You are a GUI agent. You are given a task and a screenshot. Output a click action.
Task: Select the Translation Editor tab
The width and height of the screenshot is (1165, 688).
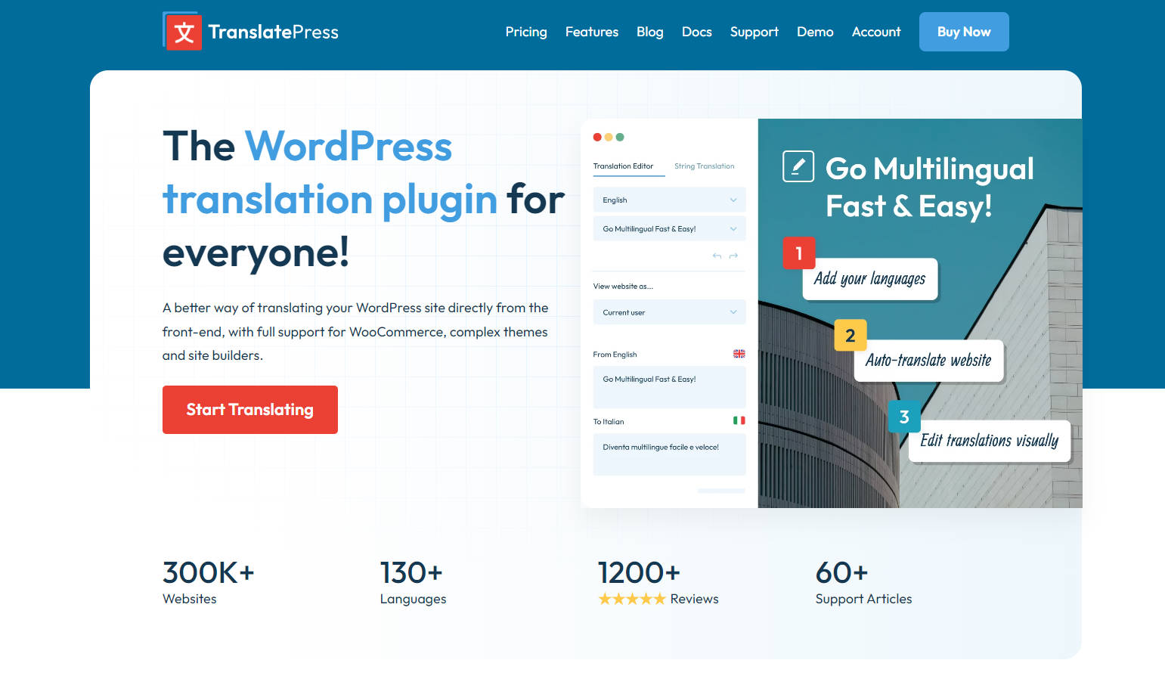point(623,166)
